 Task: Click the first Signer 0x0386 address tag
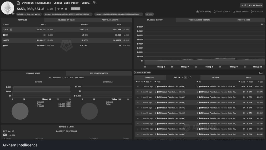pos(68,14)
